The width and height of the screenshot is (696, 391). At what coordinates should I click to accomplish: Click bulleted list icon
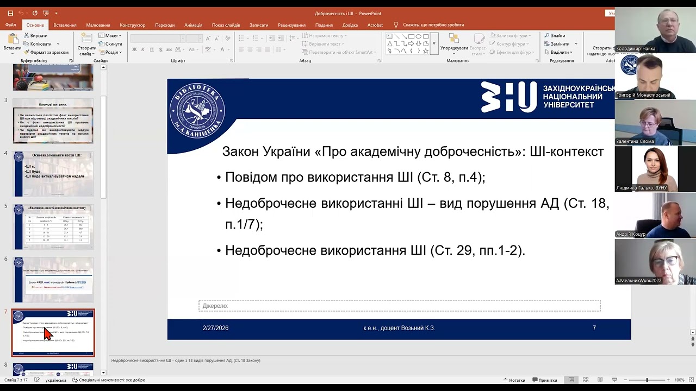pos(243,37)
